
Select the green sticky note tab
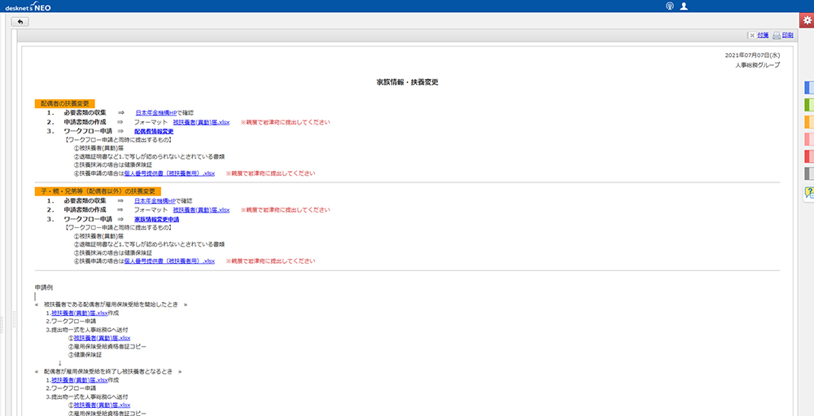(809, 104)
